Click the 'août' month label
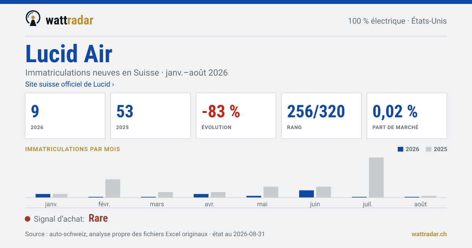Screen dimensions: 472x248 [420, 204]
